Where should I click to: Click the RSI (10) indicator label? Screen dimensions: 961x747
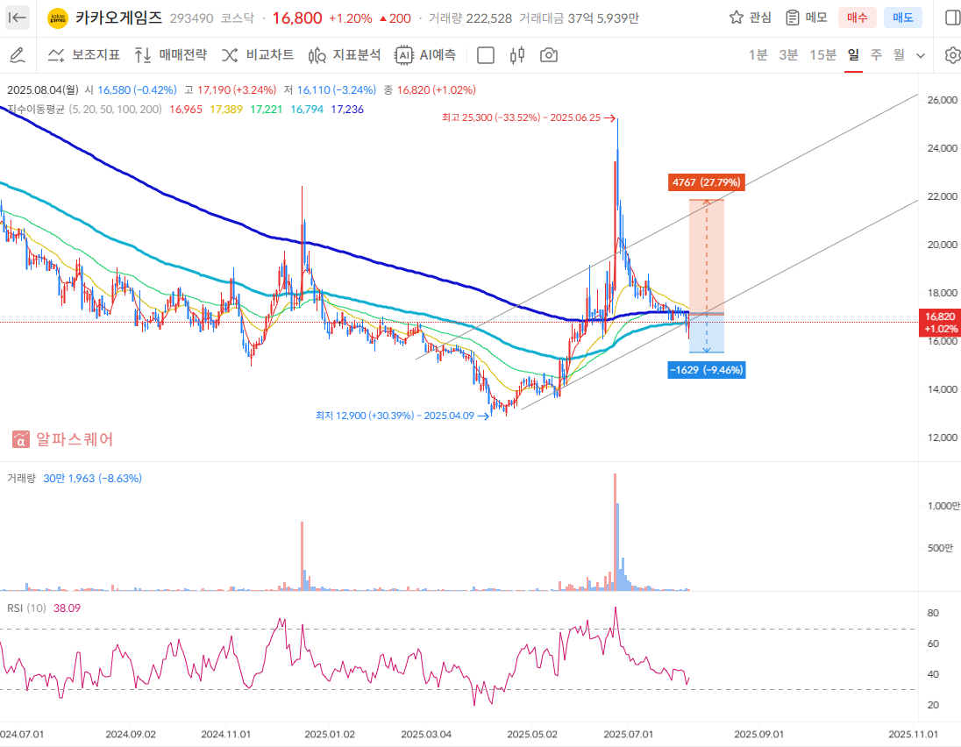click(x=26, y=608)
